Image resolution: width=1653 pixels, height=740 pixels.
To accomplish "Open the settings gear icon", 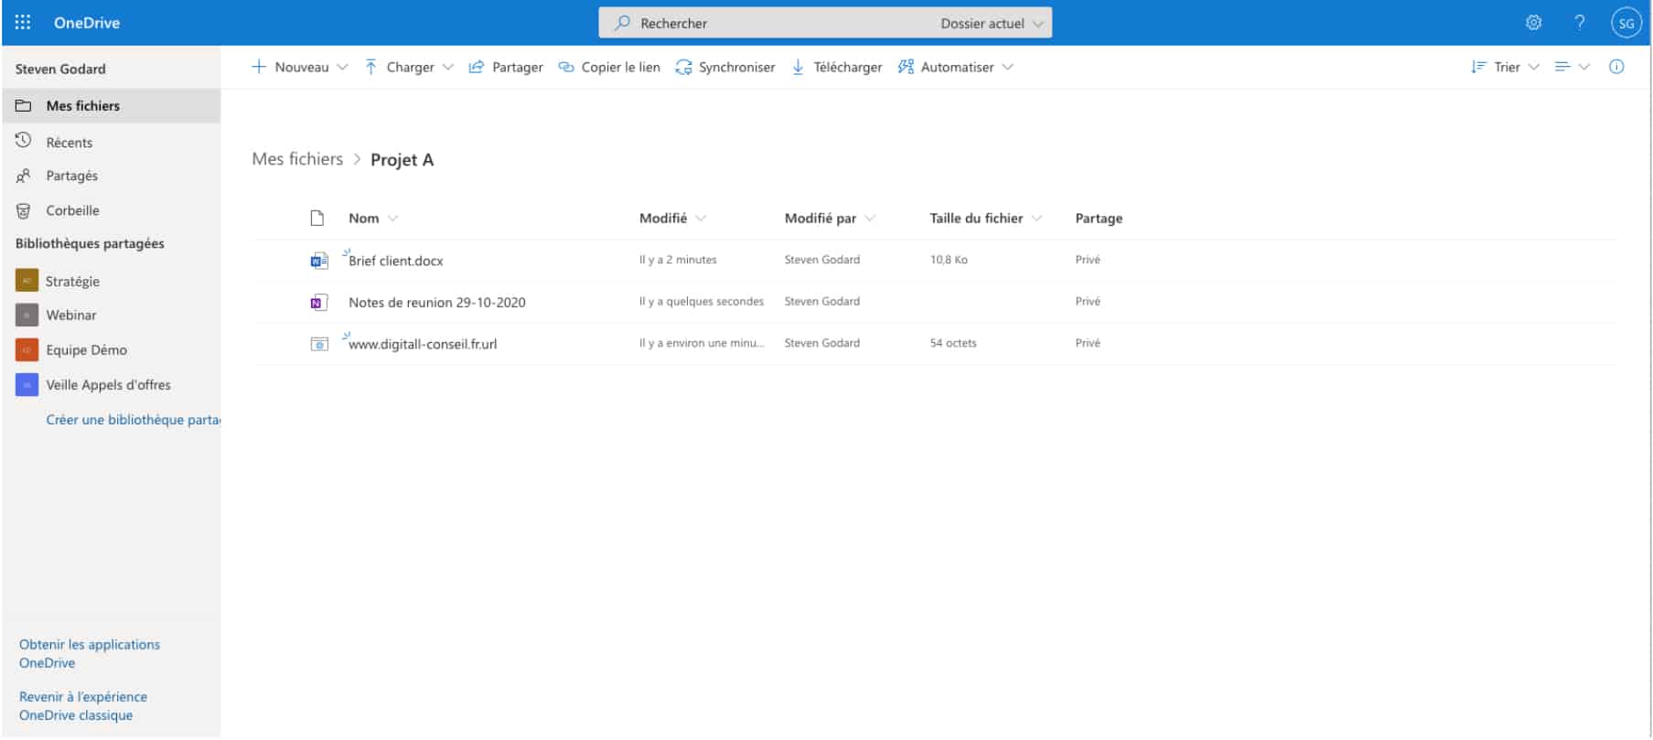I will click(x=1533, y=23).
